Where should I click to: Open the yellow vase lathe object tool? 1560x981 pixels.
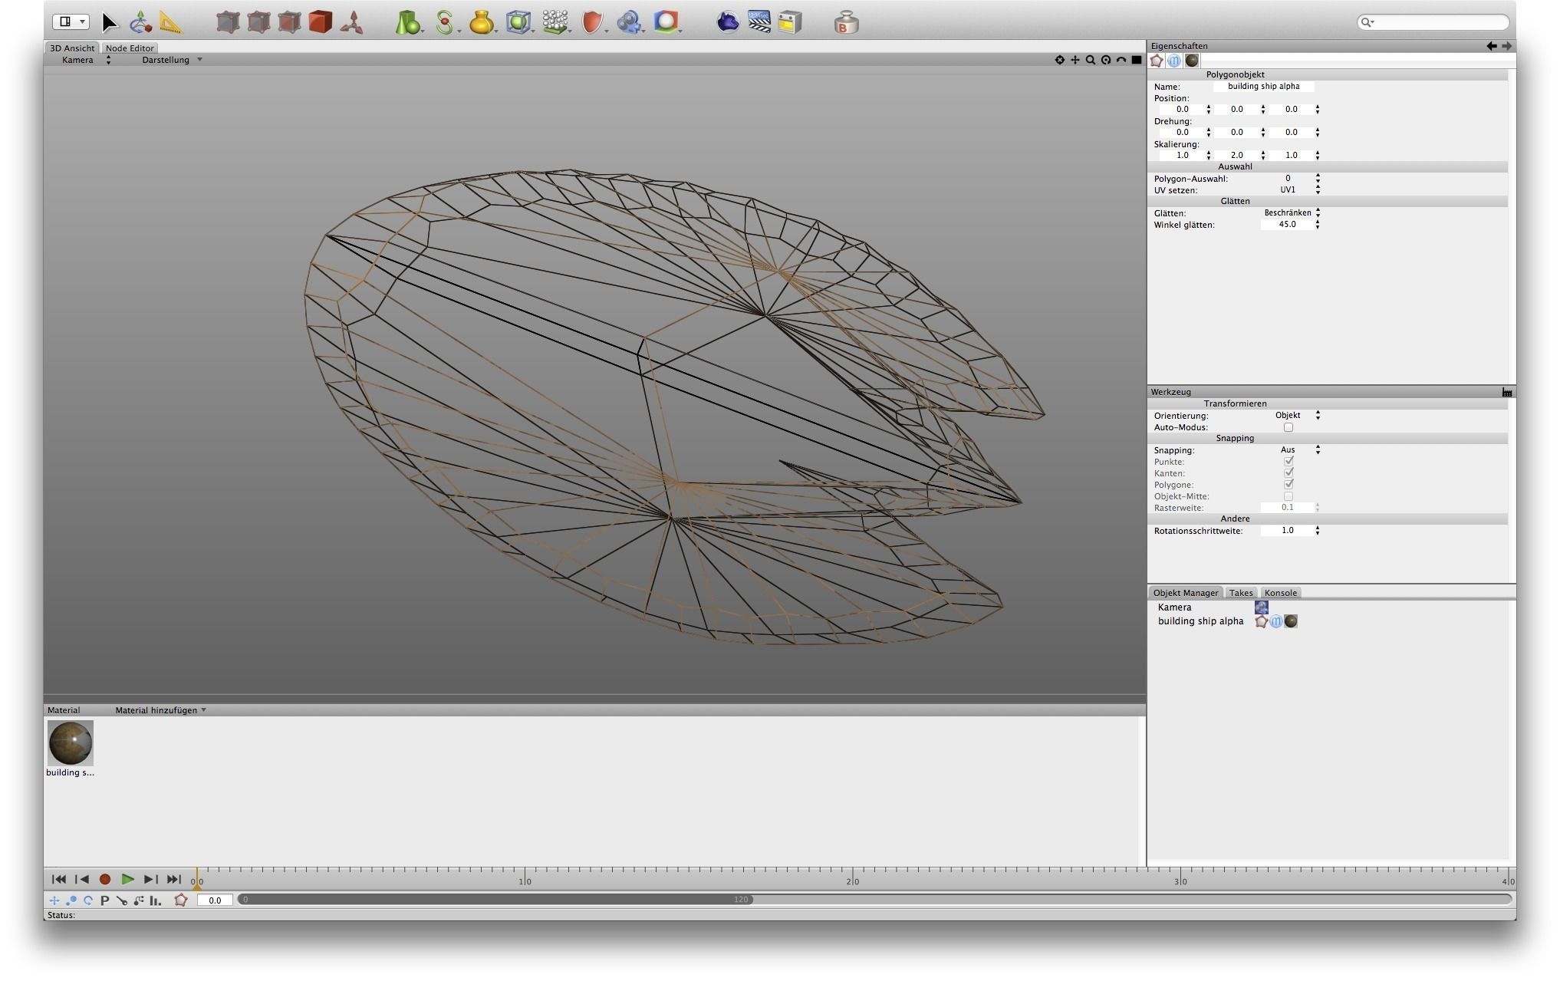(x=481, y=23)
